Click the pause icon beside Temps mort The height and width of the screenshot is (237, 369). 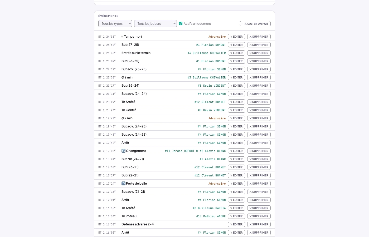click(x=122, y=37)
